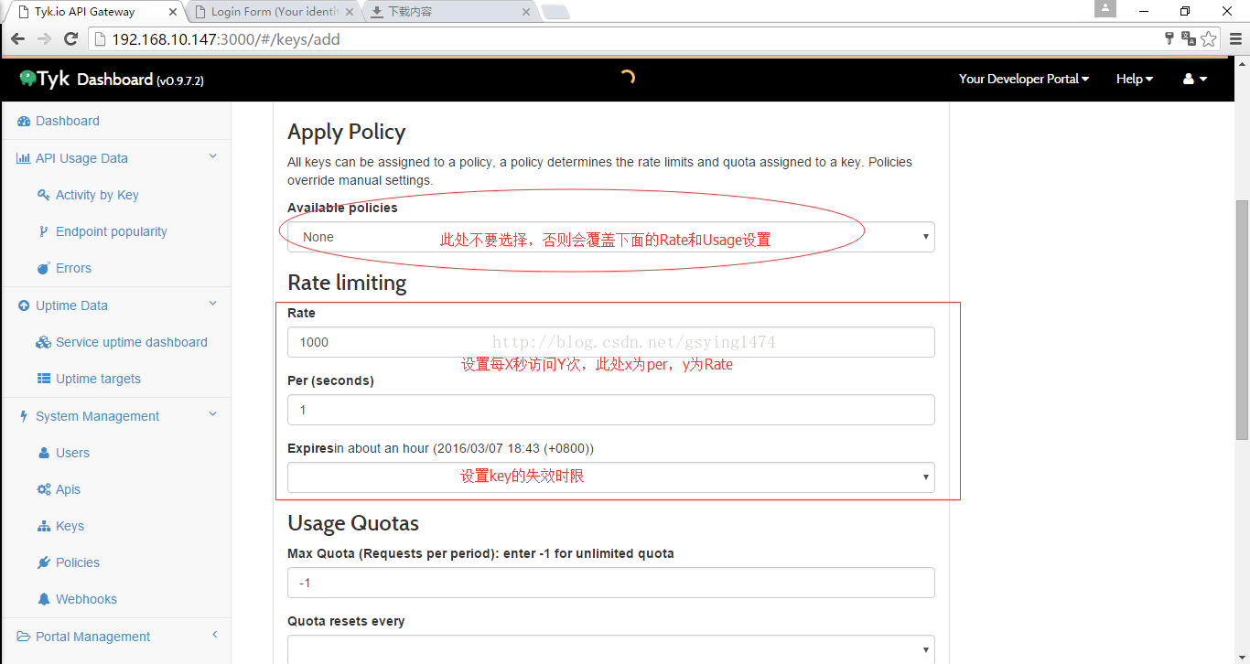This screenshot has width=1250, height=664.
Task: Expand the Help dropdown menu
Action: tap(1135, 79)
